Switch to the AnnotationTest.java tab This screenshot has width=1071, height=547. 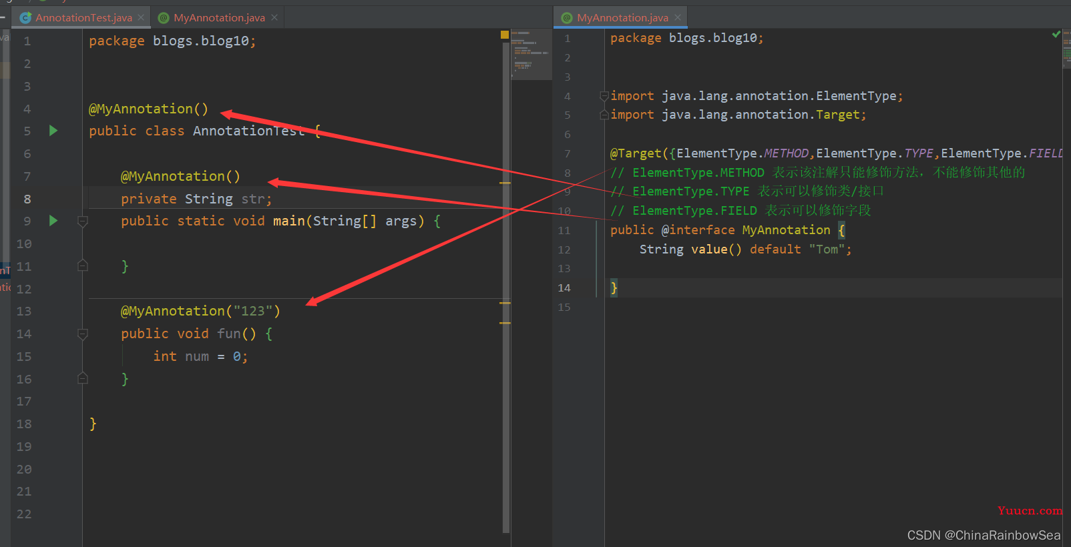(83, 17)
